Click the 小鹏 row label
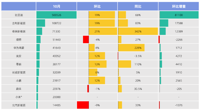200x111 pixels. tap(19, 81)
